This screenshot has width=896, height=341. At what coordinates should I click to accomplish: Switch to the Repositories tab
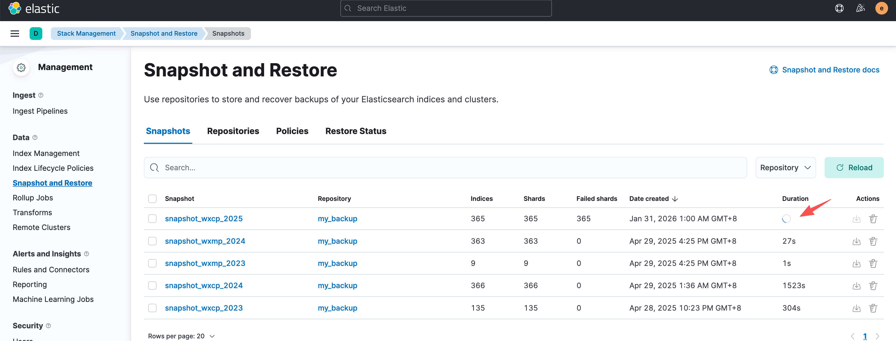pyautogui.click(x=233, y=131)
